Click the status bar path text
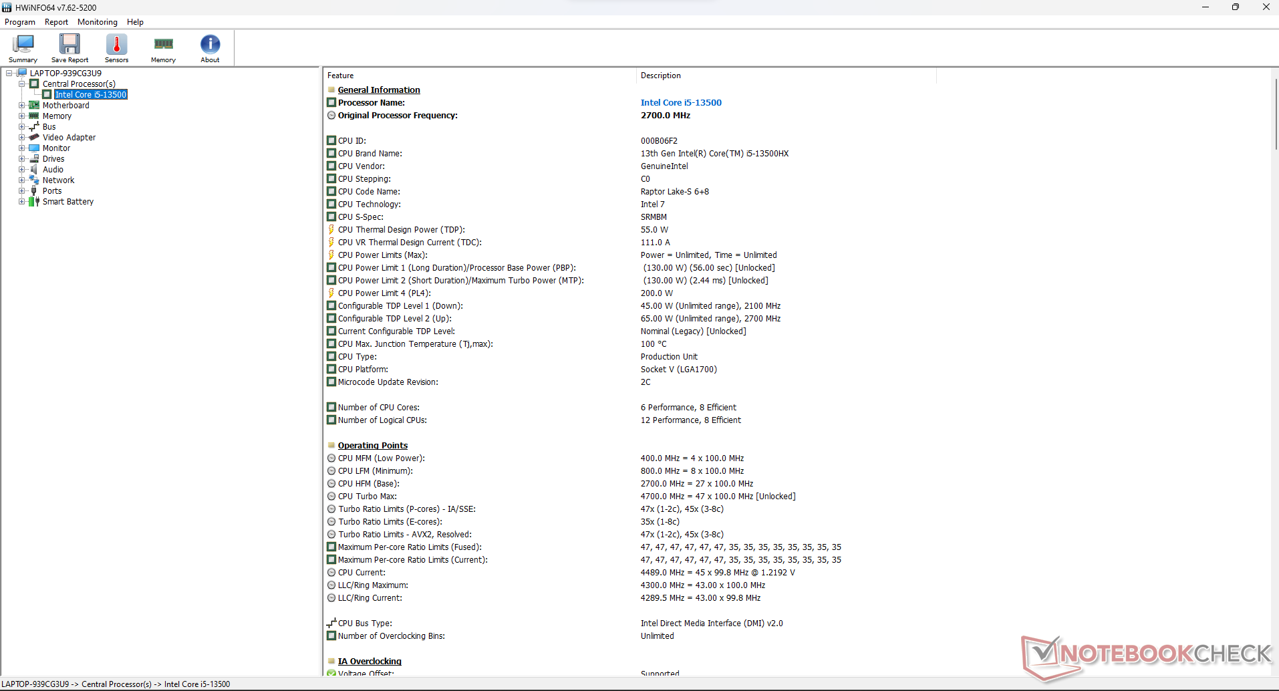The image size is (1279, 691). point(116,684)
